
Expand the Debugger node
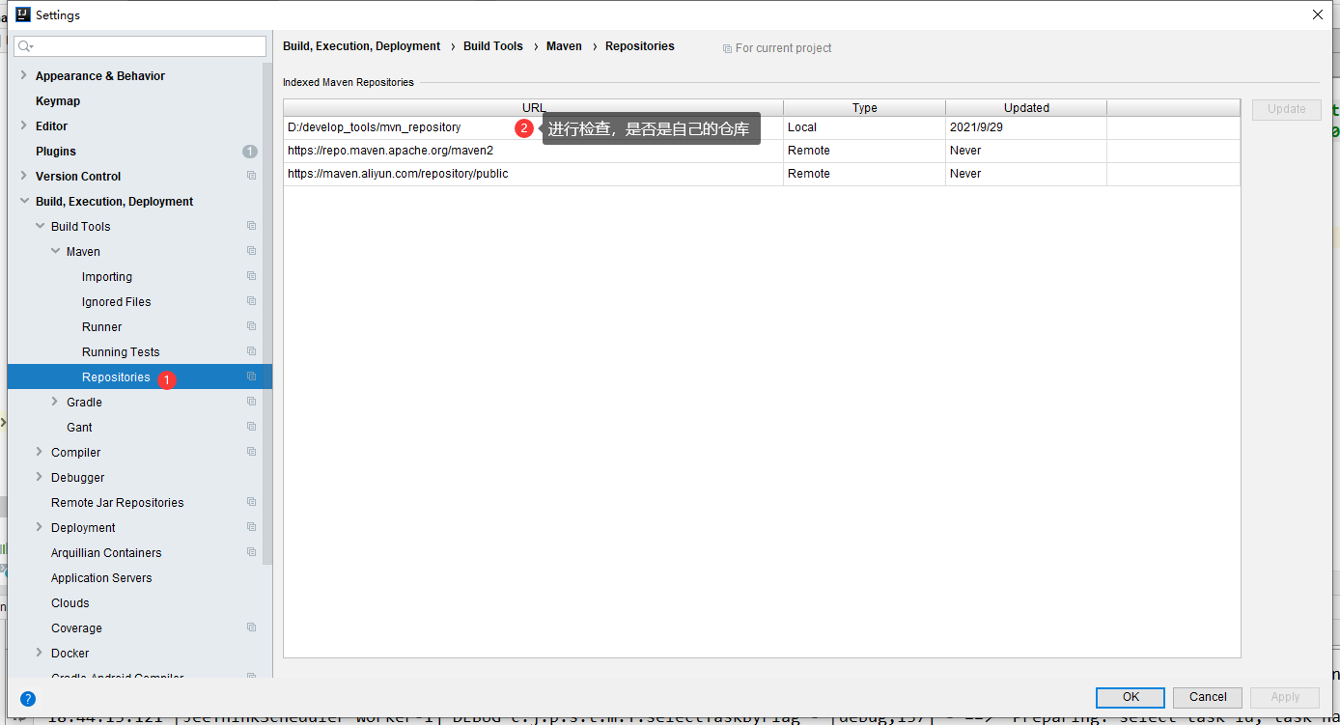(40, 477)
